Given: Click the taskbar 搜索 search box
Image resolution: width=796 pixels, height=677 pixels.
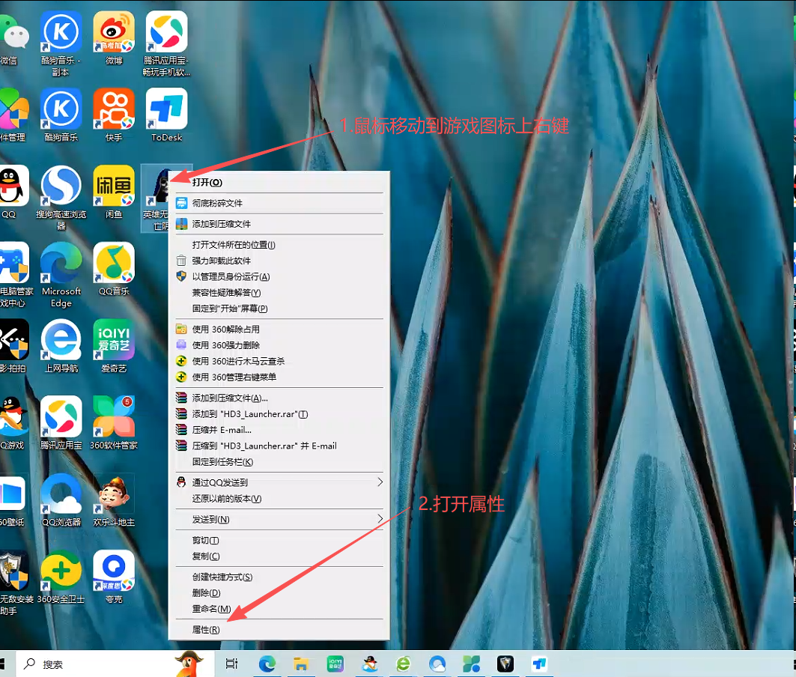Looking at the screenshot, I should [90, 664].
